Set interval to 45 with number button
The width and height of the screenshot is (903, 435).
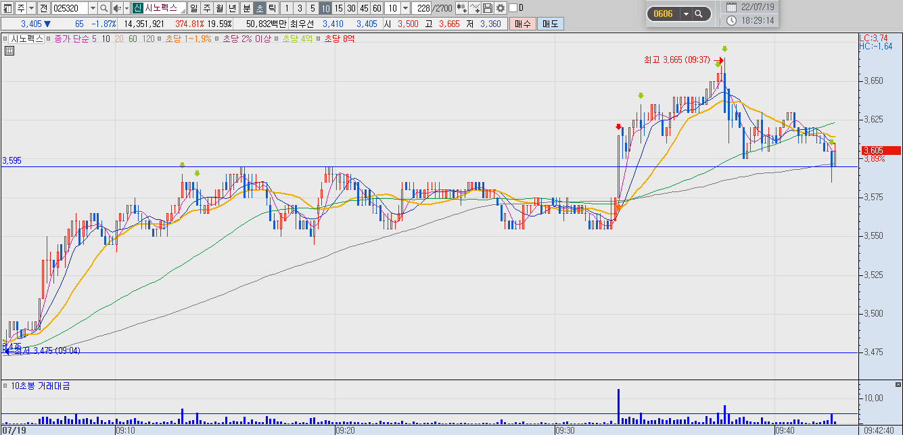[364, 8]
